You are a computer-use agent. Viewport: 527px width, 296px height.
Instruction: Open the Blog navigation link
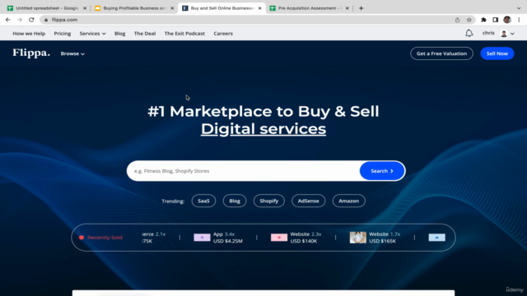[x=119, y=34]
